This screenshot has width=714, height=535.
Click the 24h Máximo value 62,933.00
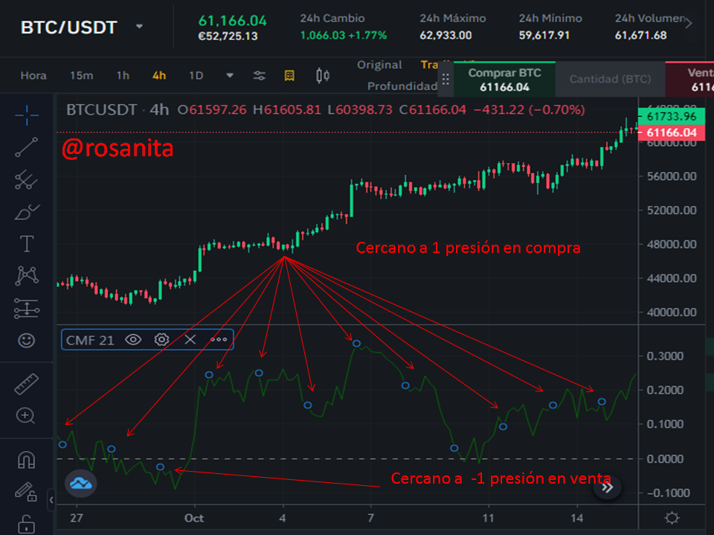pyautogui.click(x=446, y=36)
